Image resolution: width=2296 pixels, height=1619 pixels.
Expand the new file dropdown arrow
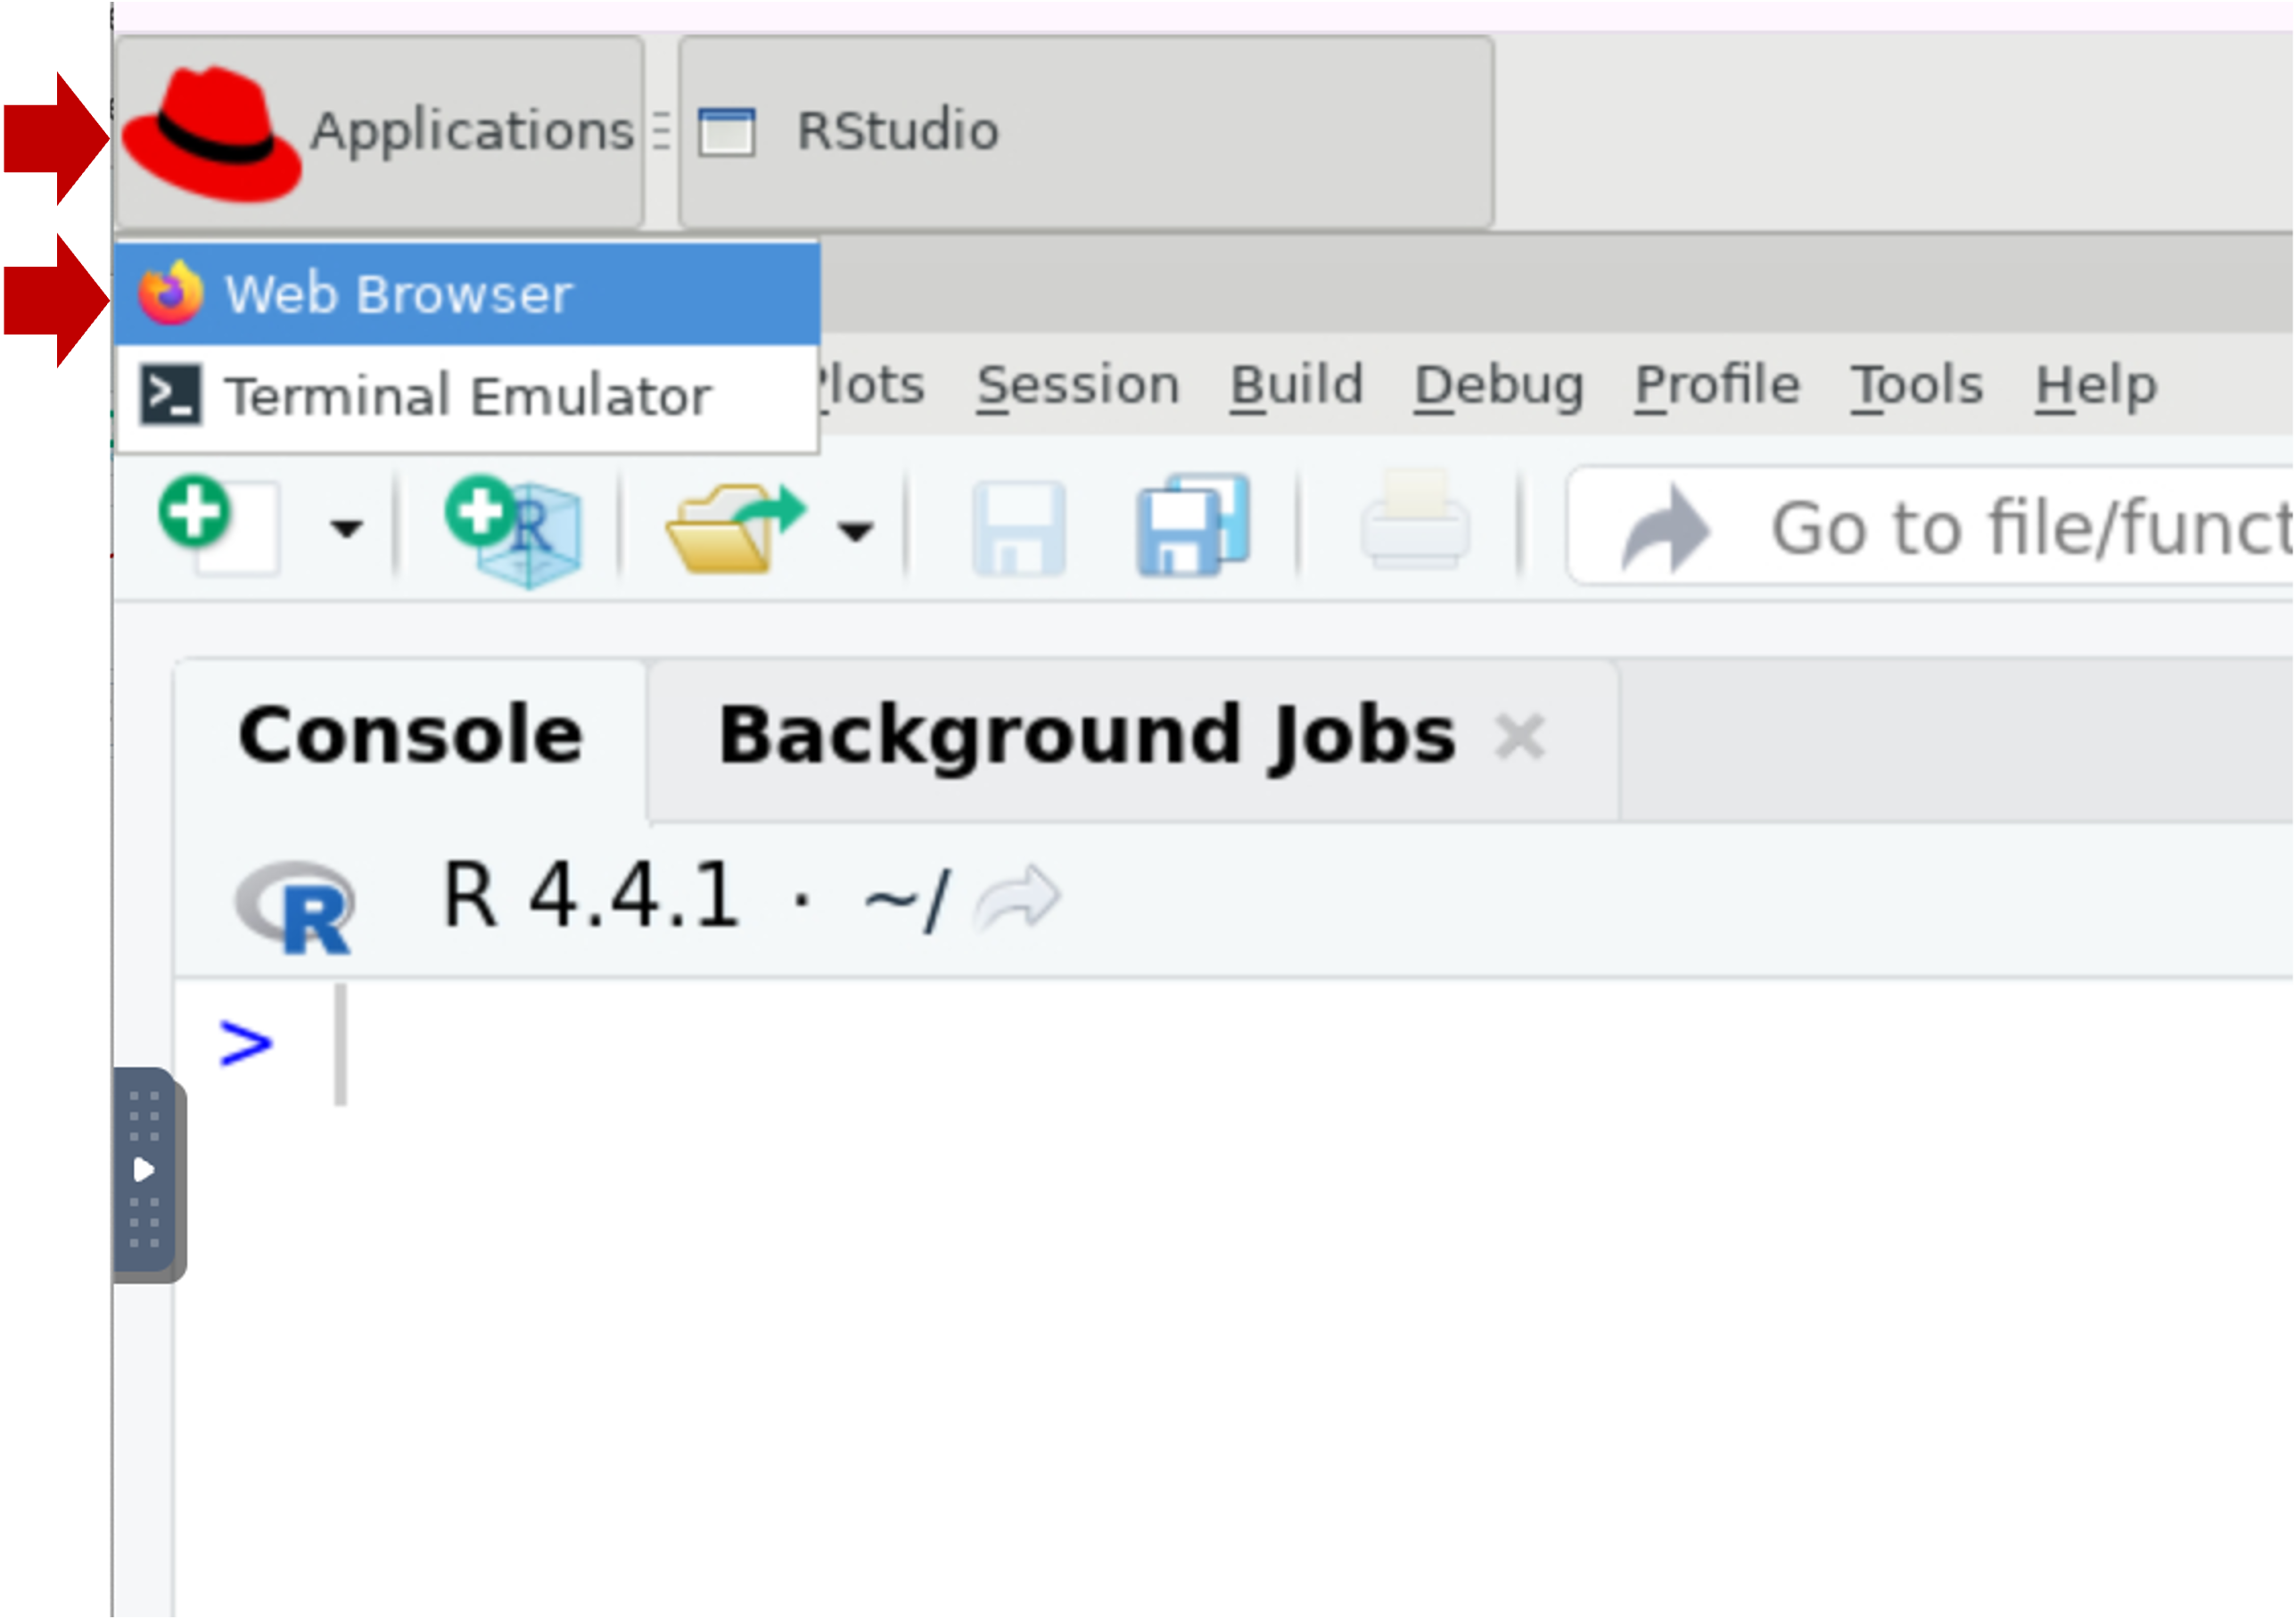(346, 528)
